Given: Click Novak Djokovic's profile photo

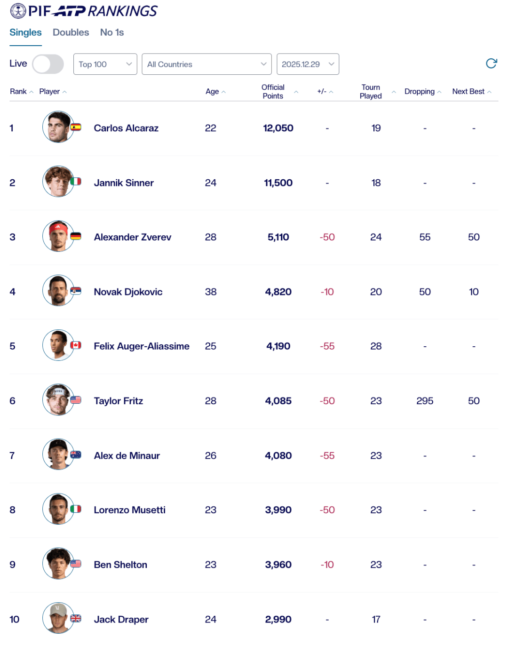Looking at the screenshot, I should pyautogui.click(x=58, y=291).
